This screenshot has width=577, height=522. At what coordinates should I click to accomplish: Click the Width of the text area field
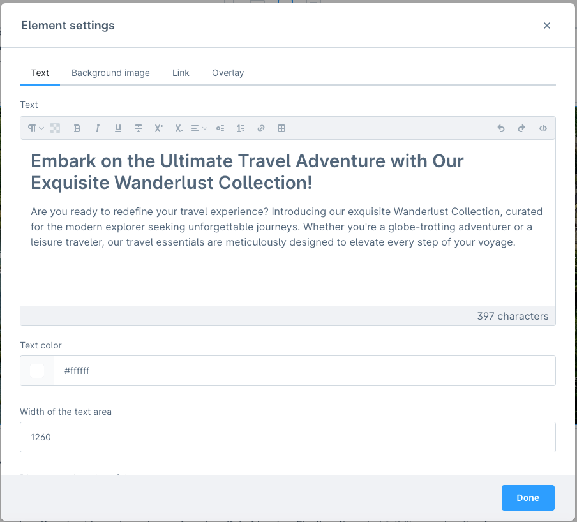[287, 437]
